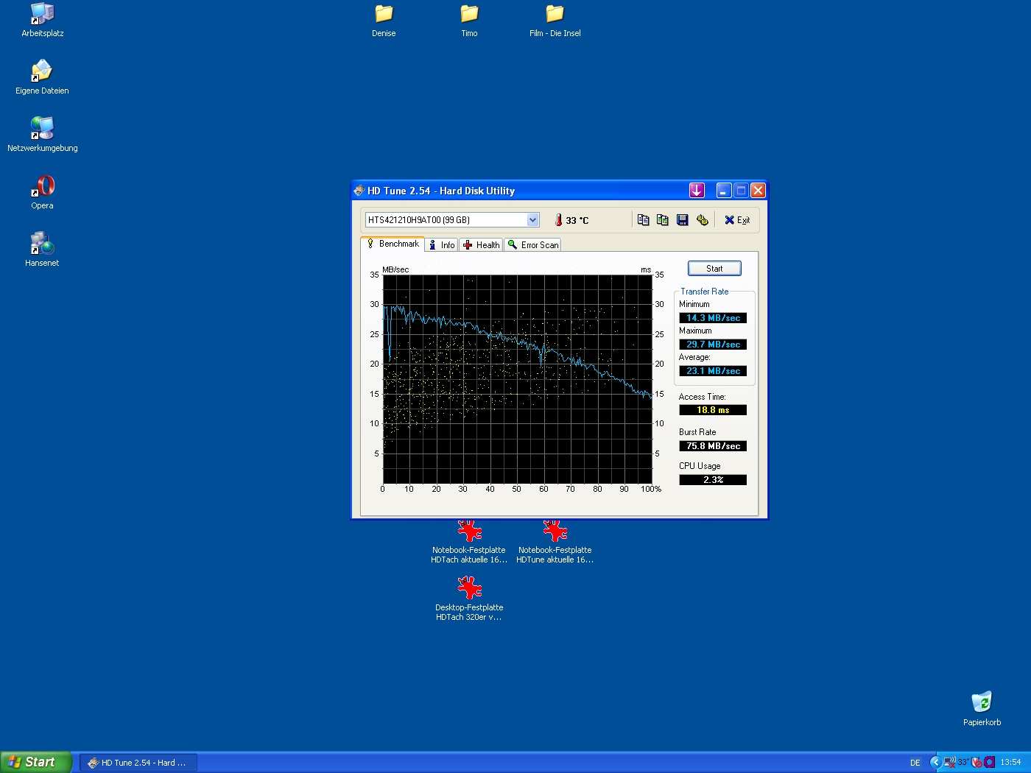Open the Windows Start menu
Viewport: 1031px width, 773px height.
(x=36, y=762)
